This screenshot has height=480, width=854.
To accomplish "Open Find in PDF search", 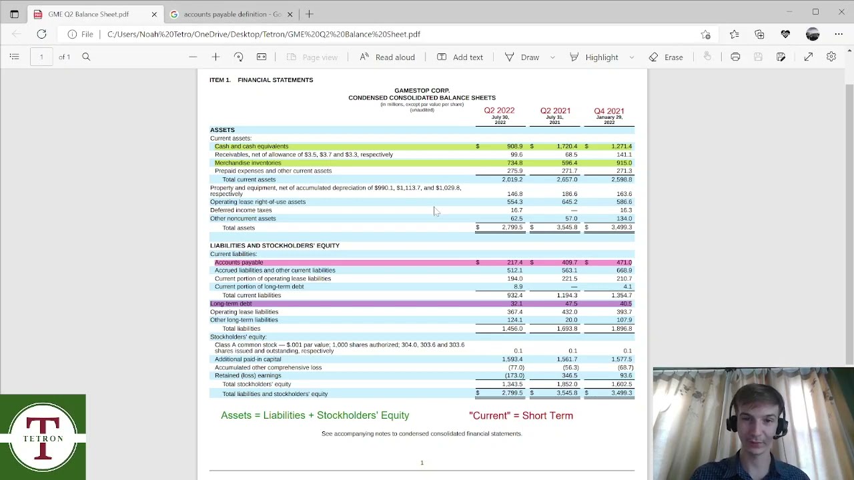I will pos(86,57).
